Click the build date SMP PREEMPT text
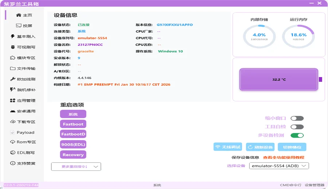Image resolution: width=328 pixels, height=189 pixels. point(124,84)
